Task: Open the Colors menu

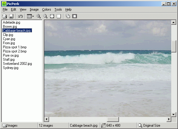Action: click(46, 9)
